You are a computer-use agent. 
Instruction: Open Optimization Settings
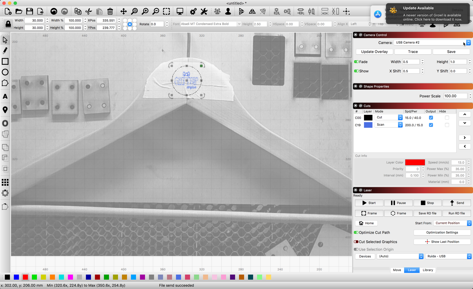[x=442, y=232]
